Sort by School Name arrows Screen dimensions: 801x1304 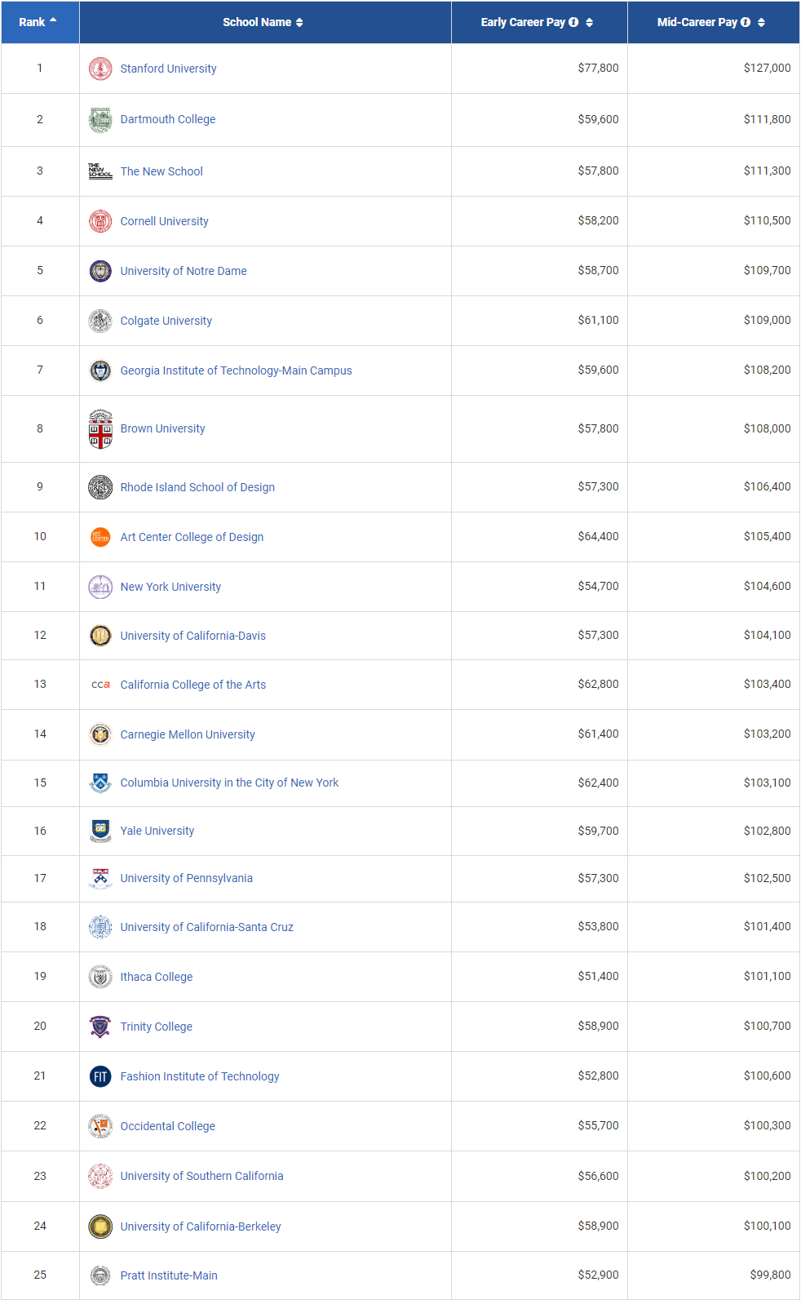tap(299, 22)
